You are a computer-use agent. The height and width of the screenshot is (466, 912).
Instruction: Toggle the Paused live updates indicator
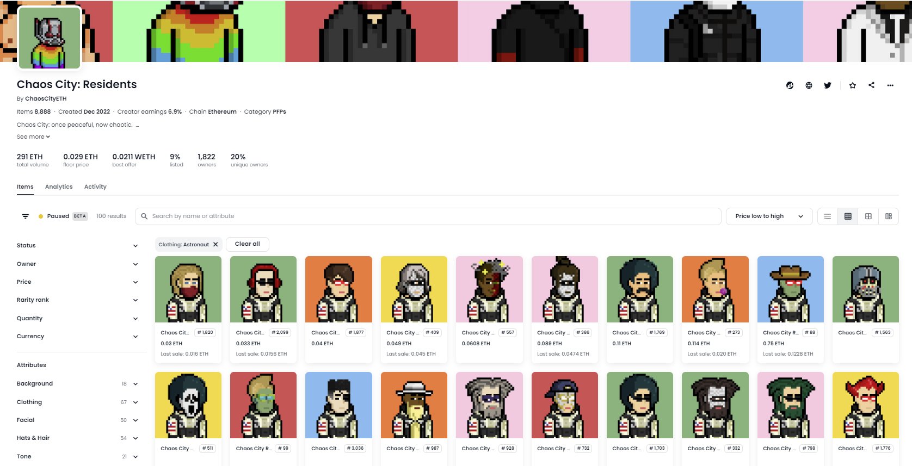point(63,216)
